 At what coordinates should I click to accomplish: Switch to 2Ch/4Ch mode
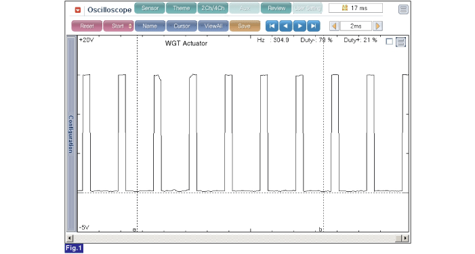213,8
